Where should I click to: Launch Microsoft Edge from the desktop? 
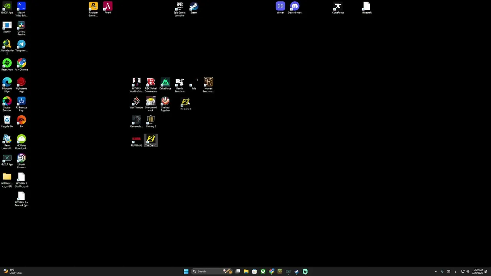(7, 85)
